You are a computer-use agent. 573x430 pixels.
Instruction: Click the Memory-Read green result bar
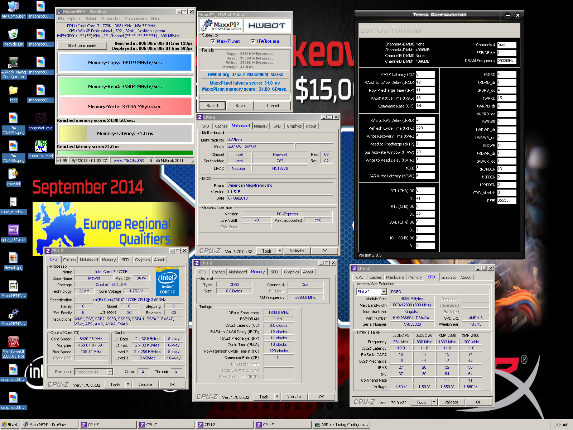tap(125, 86)
